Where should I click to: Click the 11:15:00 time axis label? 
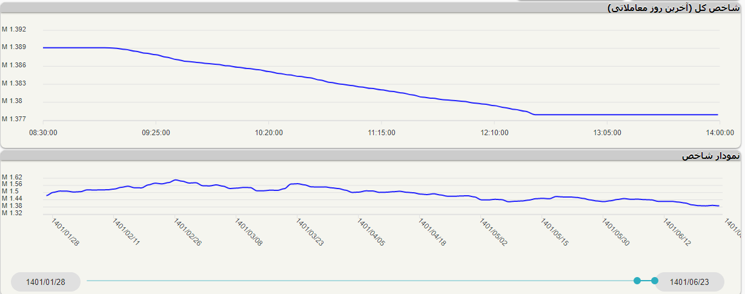[x=382, y=133]
